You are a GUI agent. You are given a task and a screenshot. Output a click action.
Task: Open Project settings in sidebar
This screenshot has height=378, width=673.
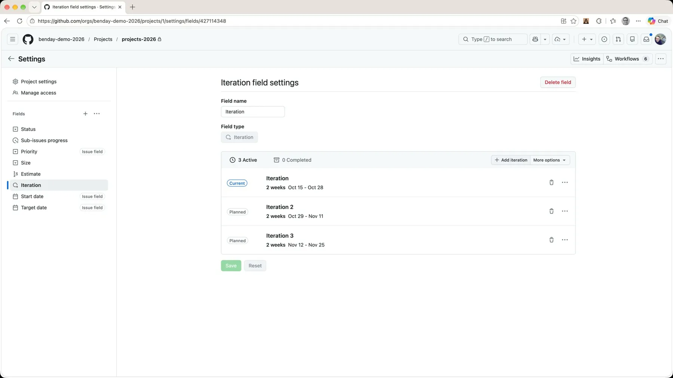[39, 81]
